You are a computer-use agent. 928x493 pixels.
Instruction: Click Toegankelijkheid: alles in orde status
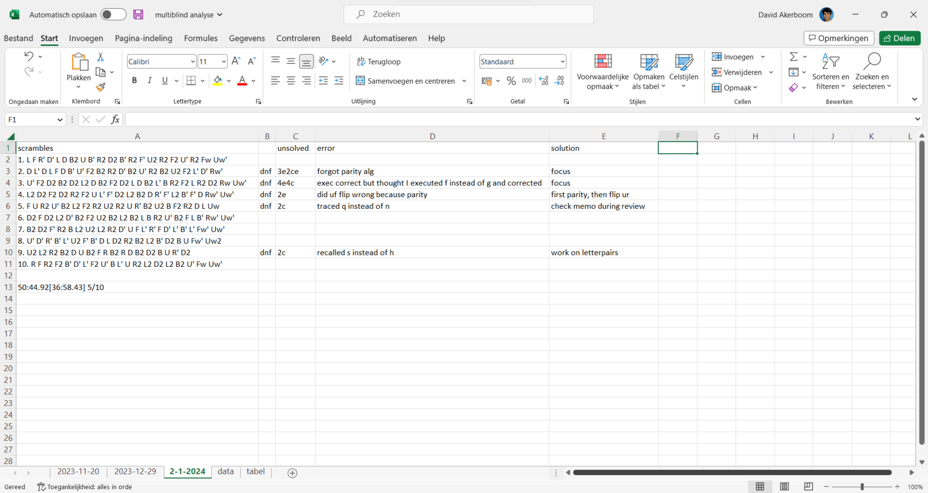(85, 487)
